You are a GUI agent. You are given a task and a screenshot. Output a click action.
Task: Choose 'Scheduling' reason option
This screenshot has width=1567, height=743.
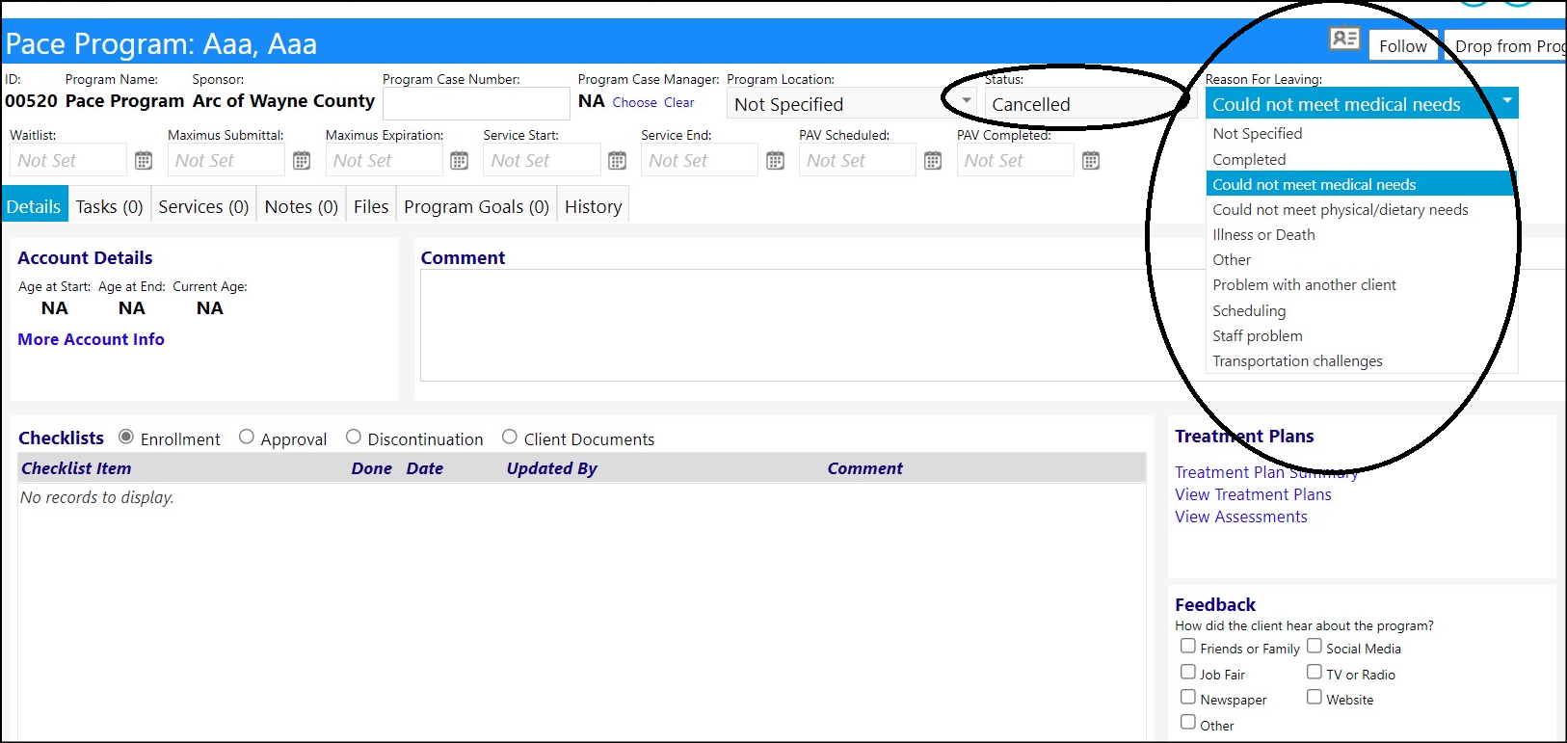coord(1362,310)
